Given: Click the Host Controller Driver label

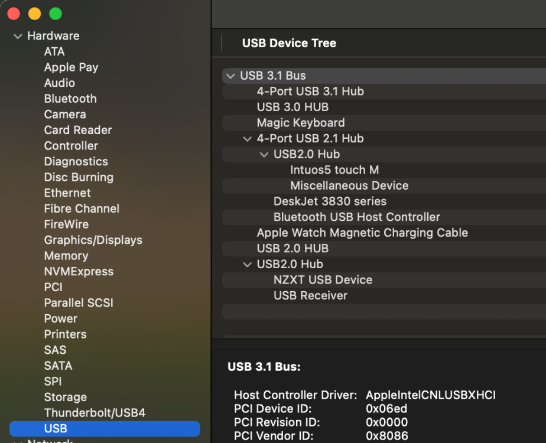Looking at the screenshot, I should tap(295, 395).
